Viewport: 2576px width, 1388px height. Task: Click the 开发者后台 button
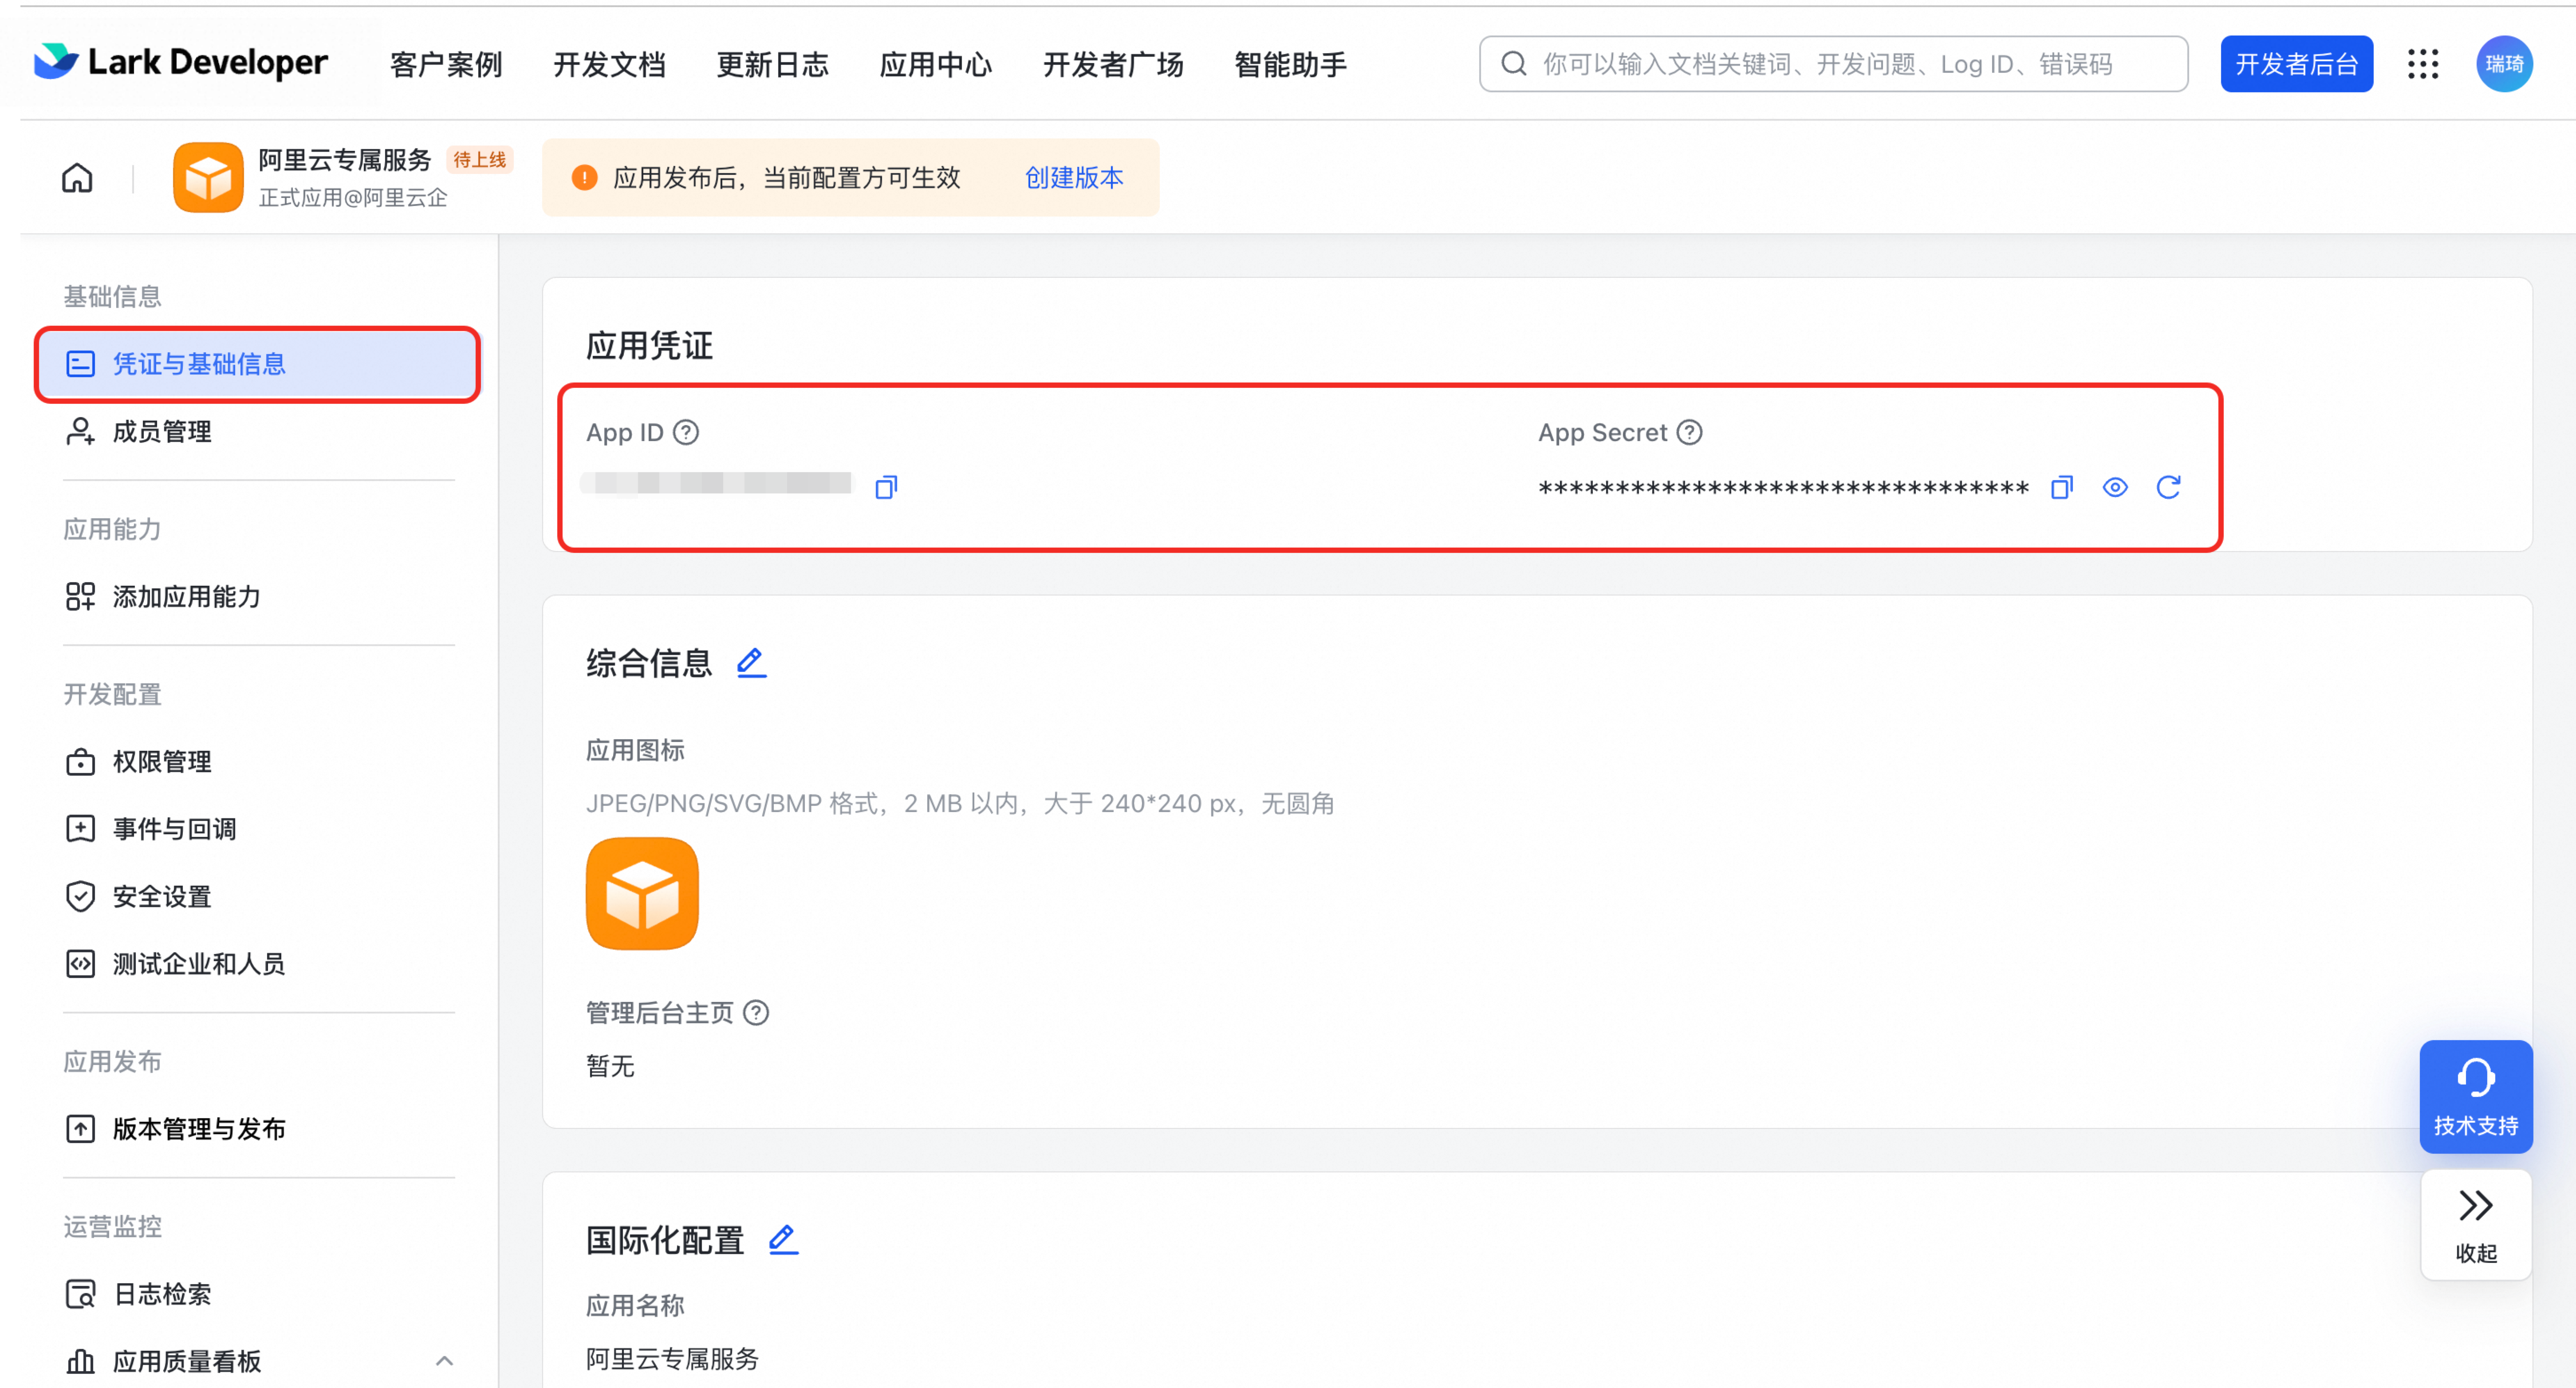[x=2296, y=64]
